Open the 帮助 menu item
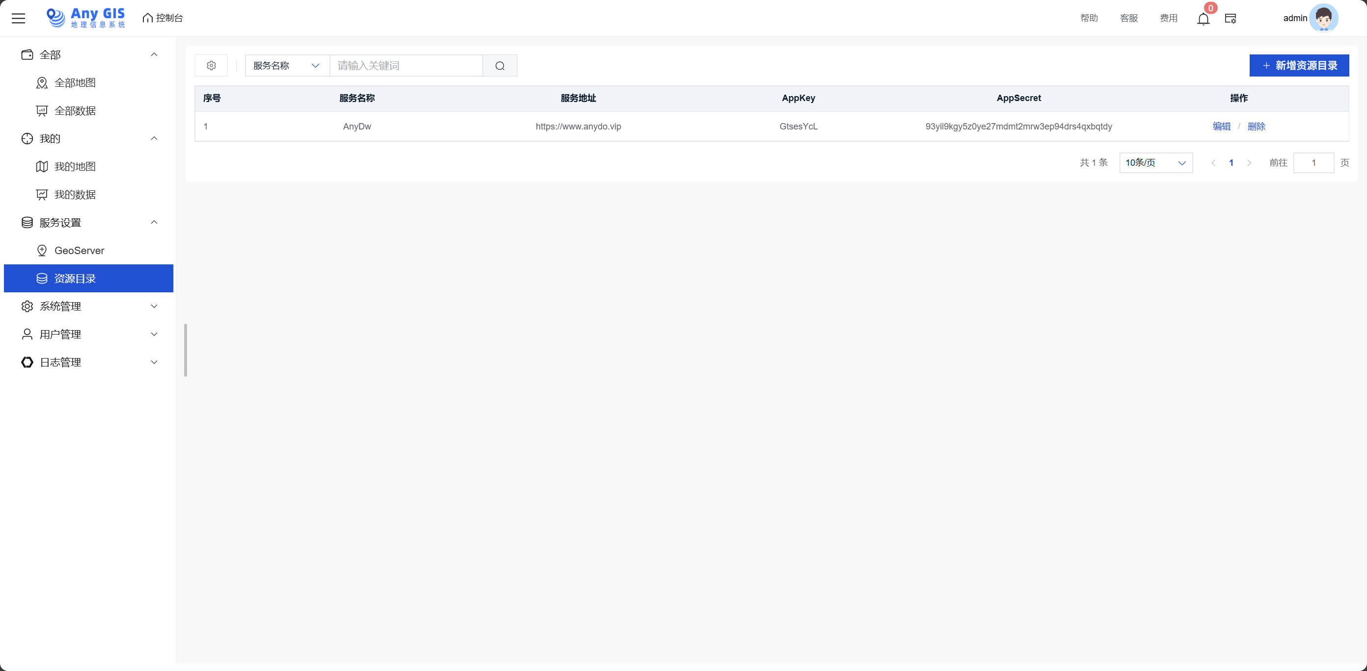Viewport: 1367px width, 671px height. click(1089, 19)
